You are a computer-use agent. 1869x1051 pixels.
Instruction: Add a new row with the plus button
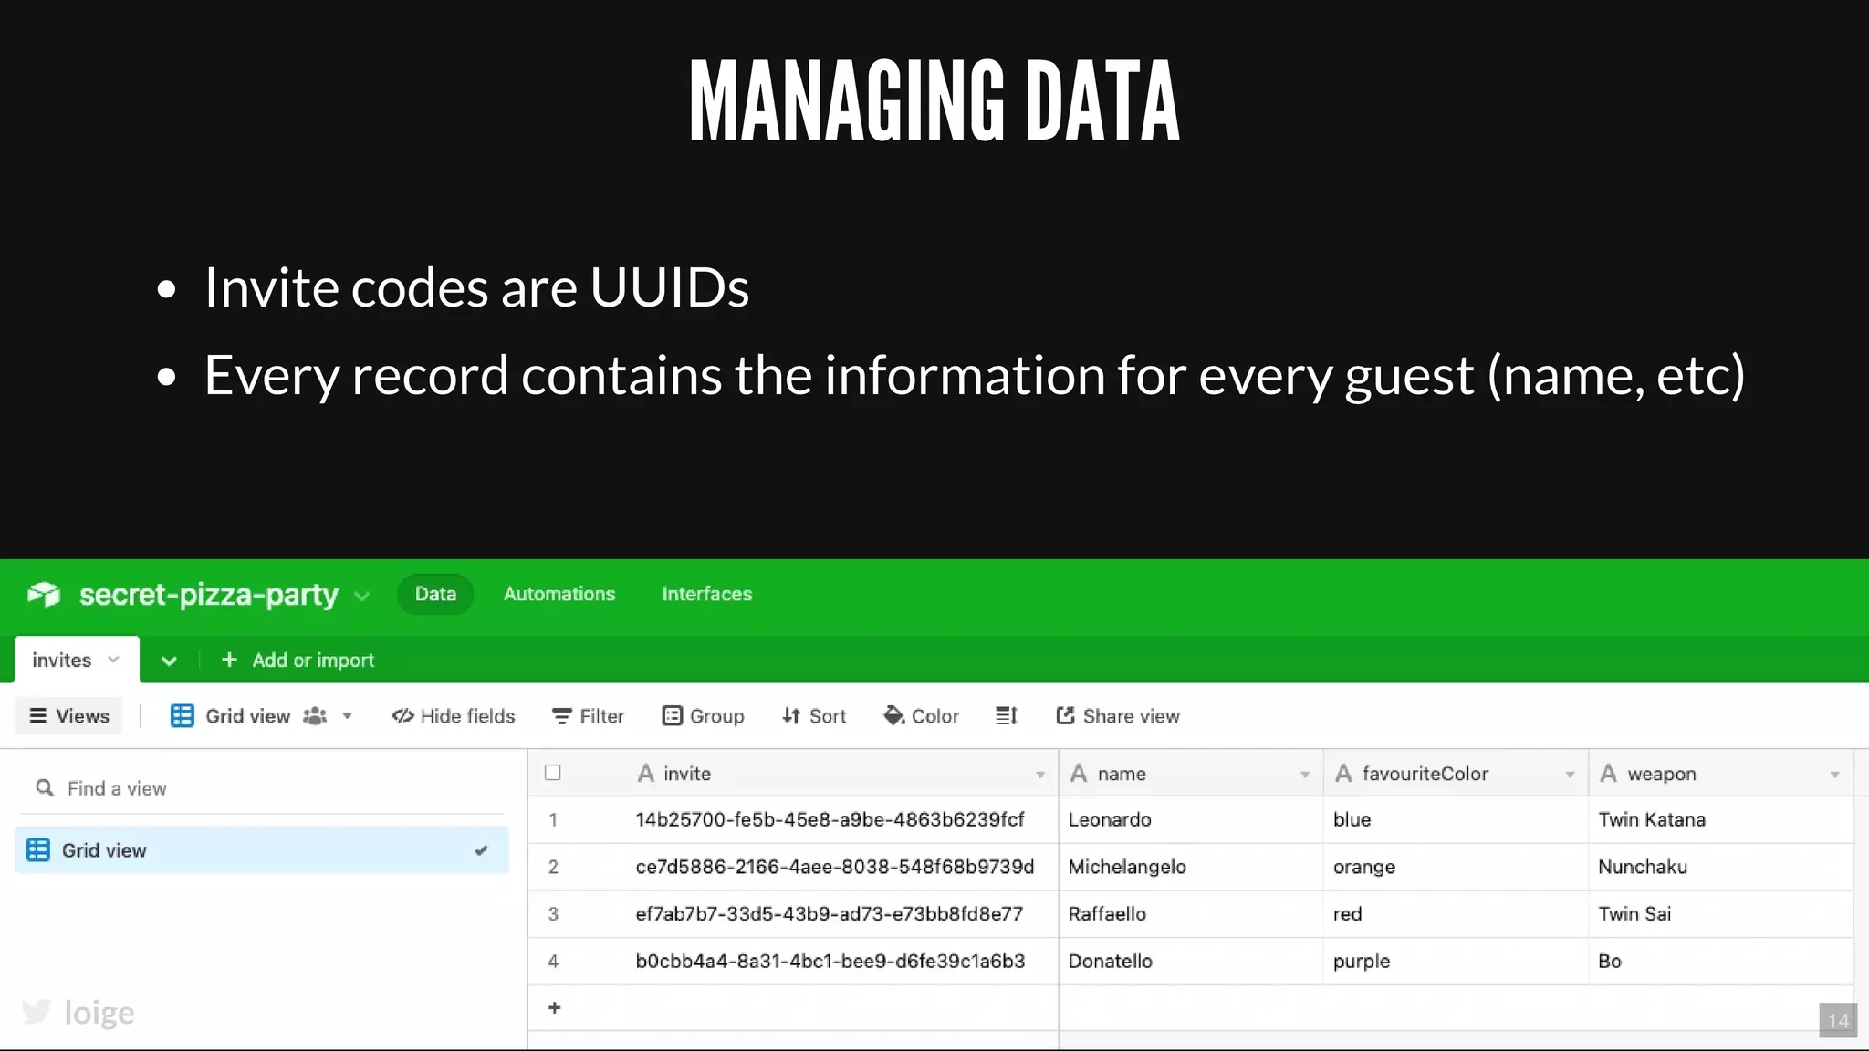click(x=554, y=1008)
